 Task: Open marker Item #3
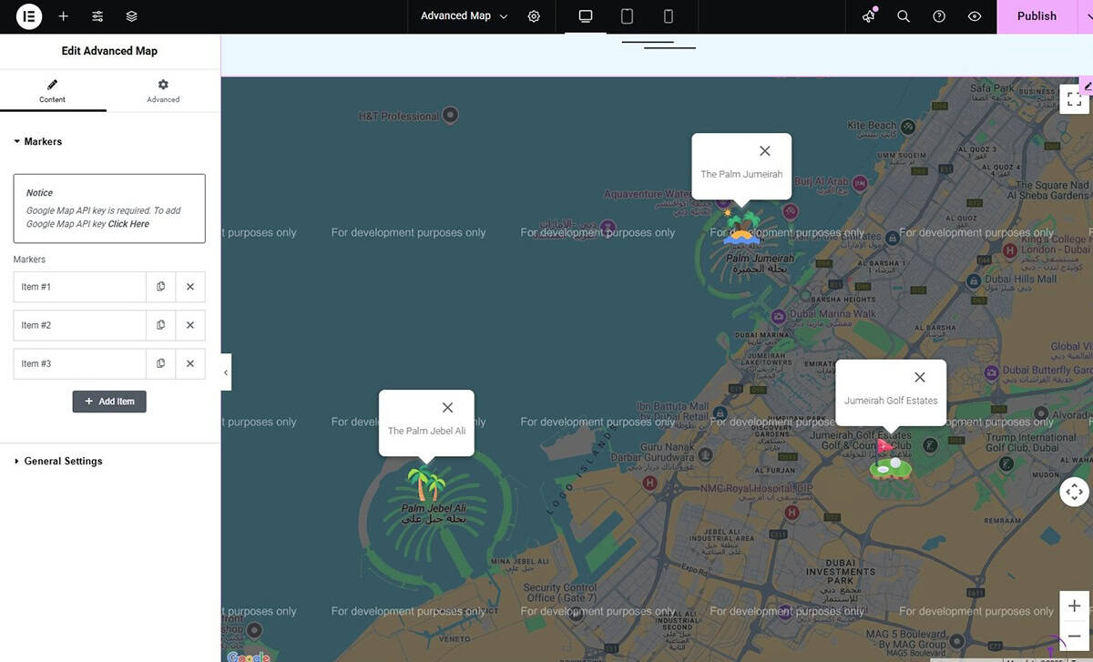click(x=79, y=363)
